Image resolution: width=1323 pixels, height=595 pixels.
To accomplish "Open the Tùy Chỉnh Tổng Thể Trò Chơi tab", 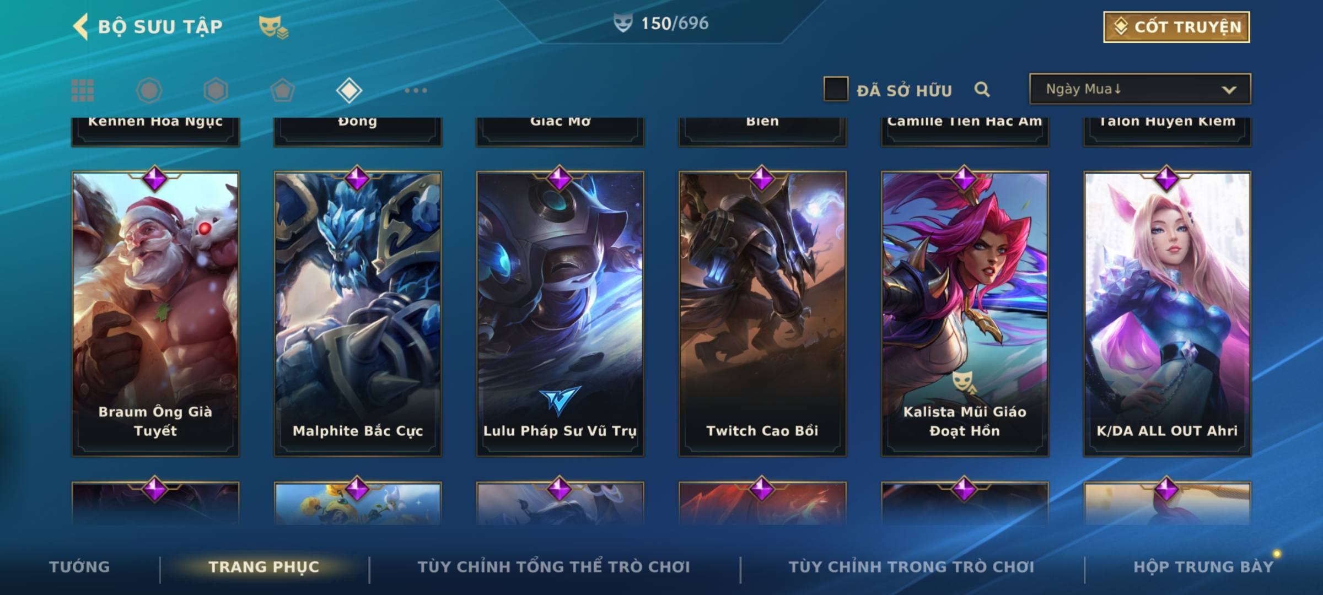I will click(x=553, y=567).
